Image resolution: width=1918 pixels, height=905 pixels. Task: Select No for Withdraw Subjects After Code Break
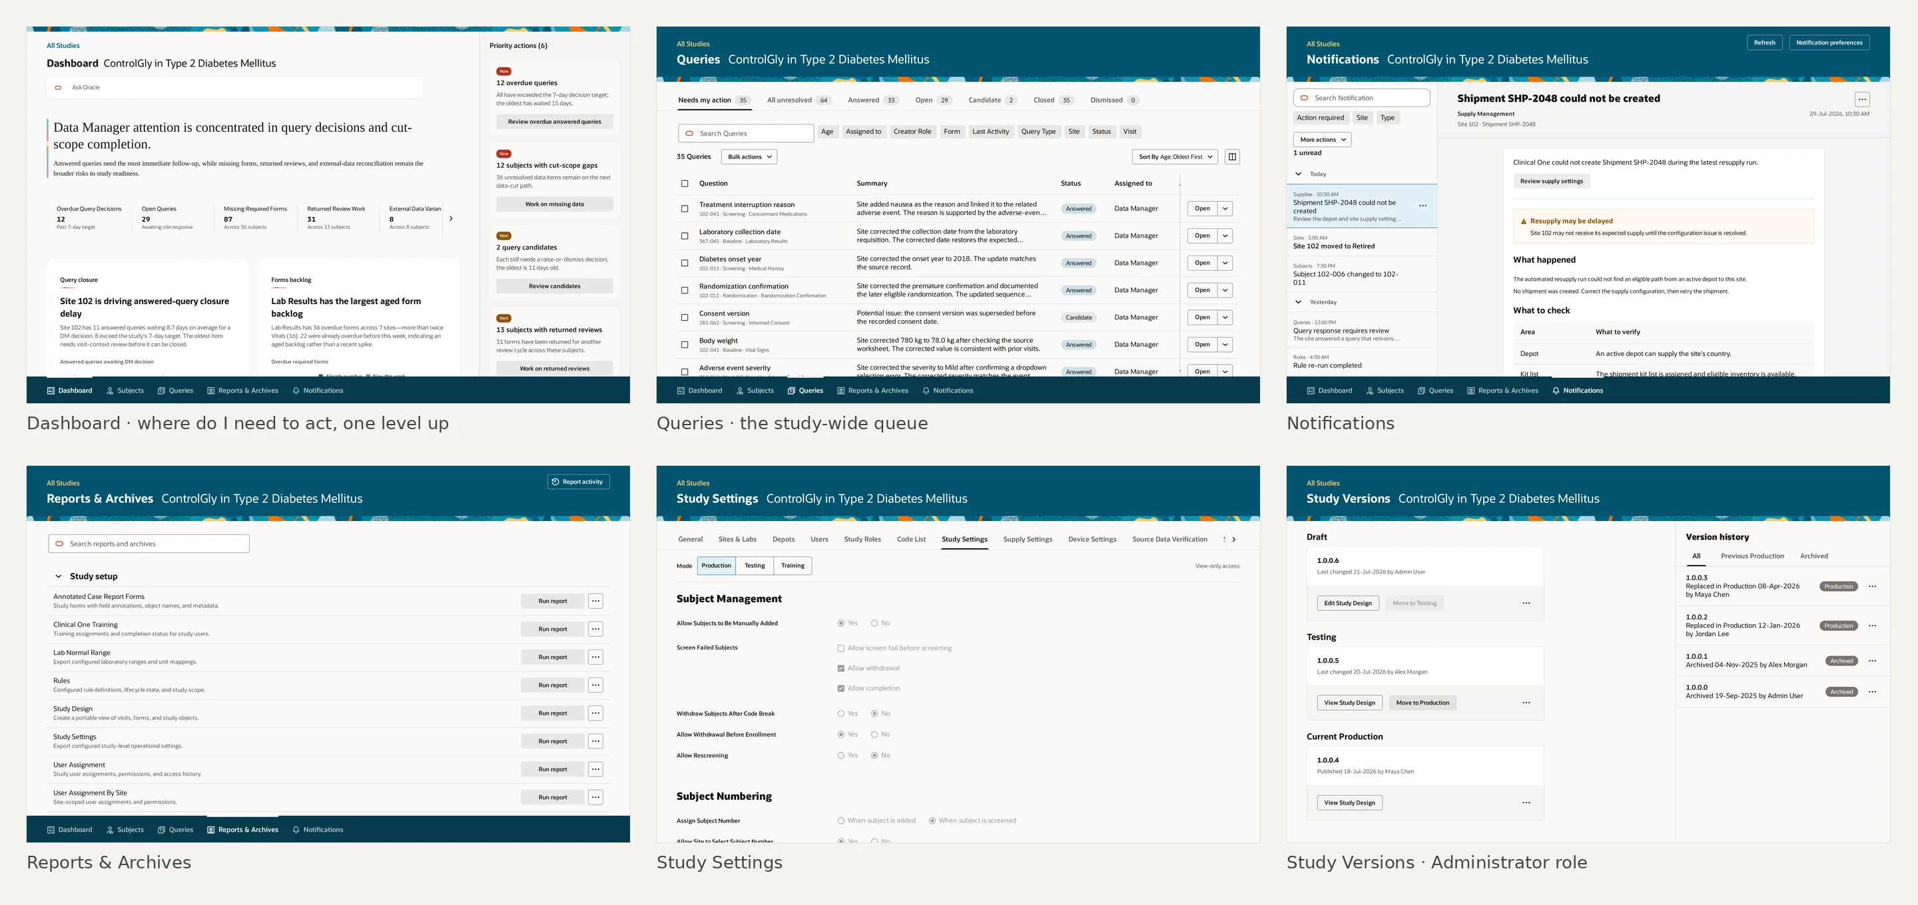[874, 714]
